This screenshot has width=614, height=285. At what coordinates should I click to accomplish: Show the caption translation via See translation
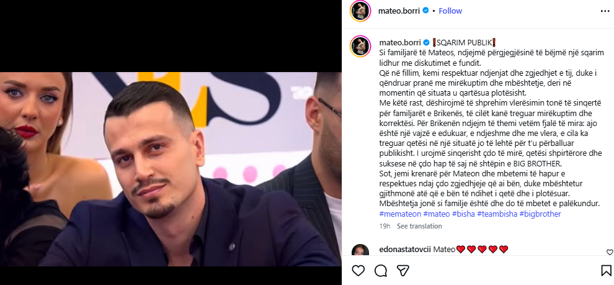(419, 226)
